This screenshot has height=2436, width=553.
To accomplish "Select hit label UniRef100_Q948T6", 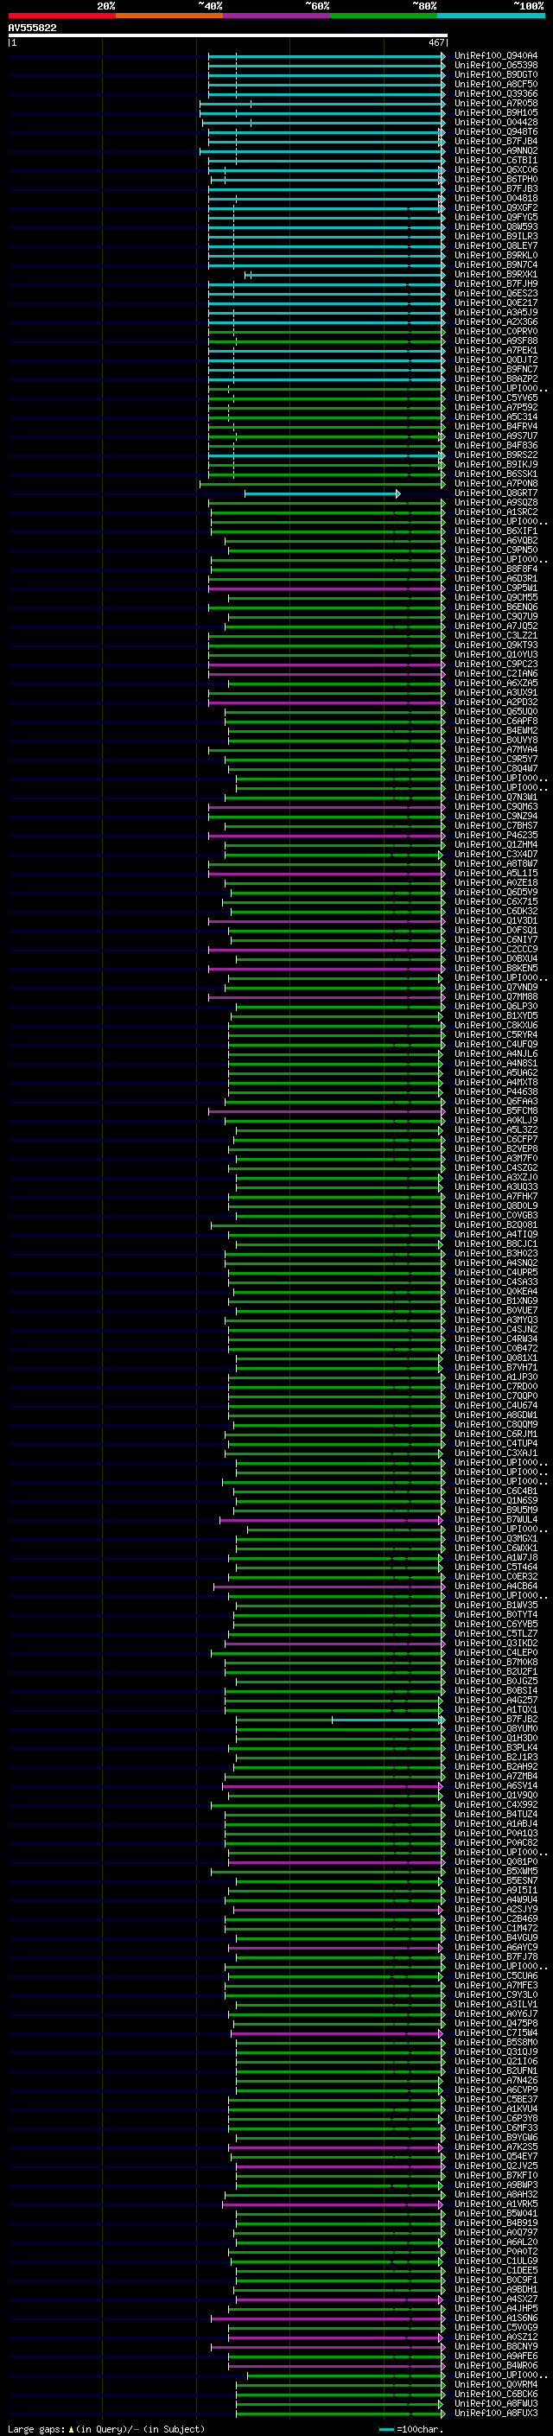I will pos(496,131).
